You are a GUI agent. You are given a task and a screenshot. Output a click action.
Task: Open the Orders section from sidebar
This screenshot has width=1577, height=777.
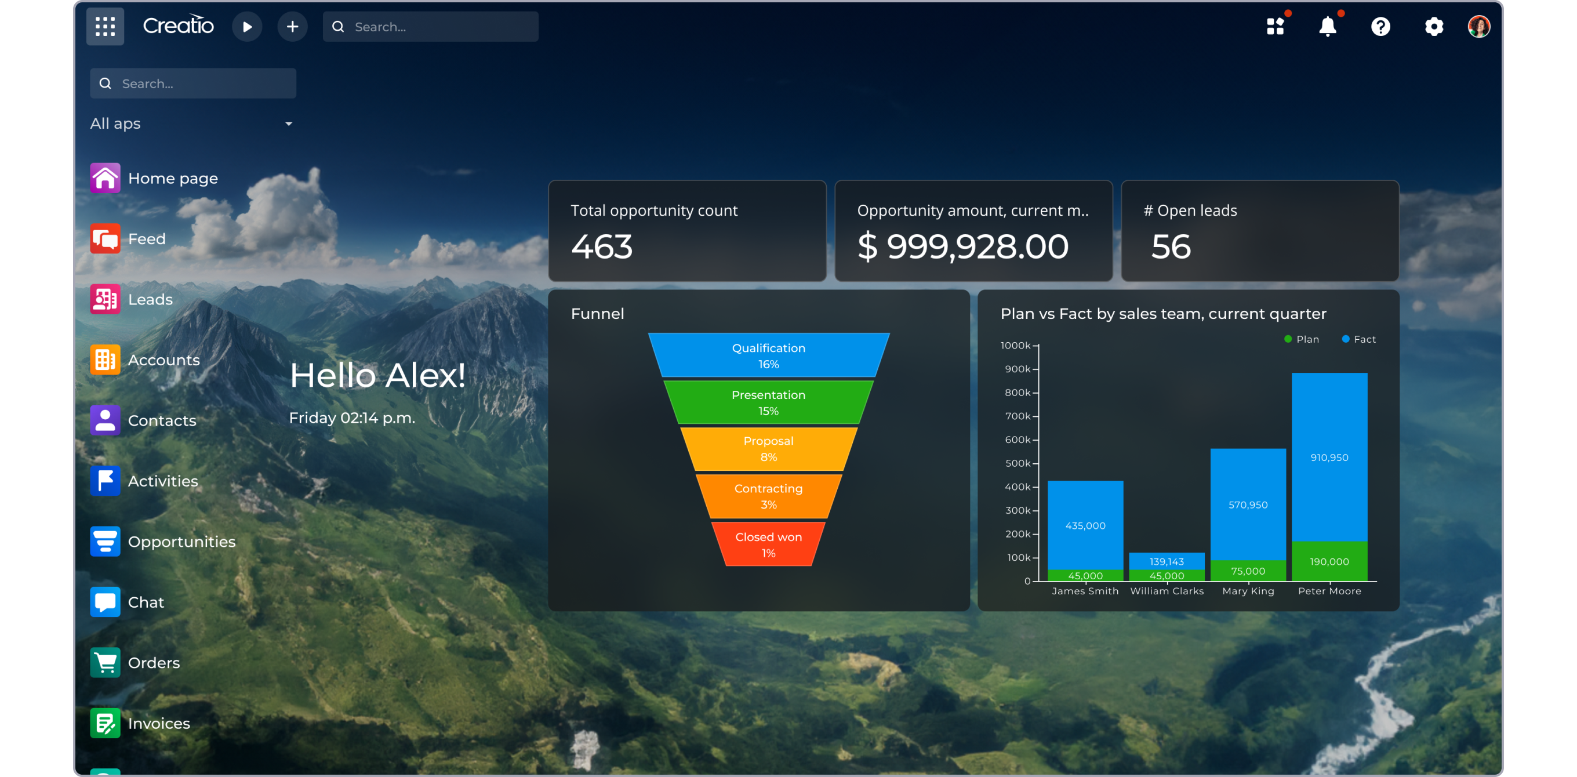[153, 663]
